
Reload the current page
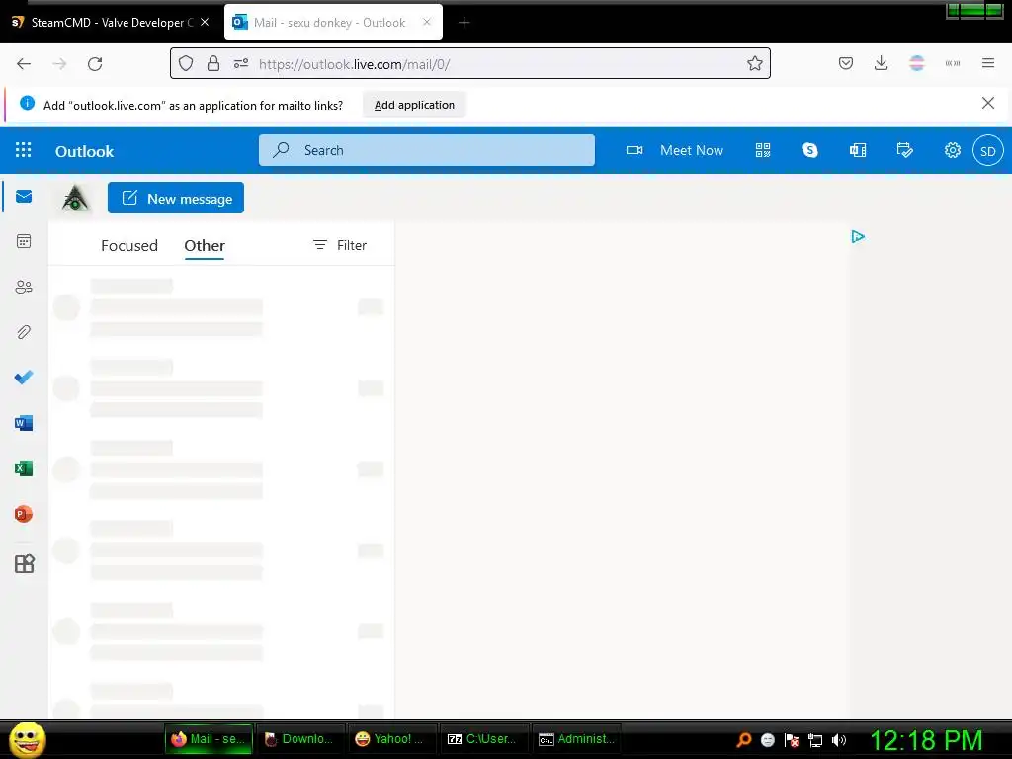point(95,64)
